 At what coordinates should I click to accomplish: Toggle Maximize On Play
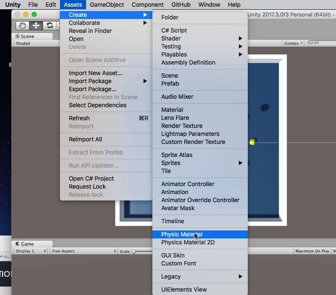(312, 251)
